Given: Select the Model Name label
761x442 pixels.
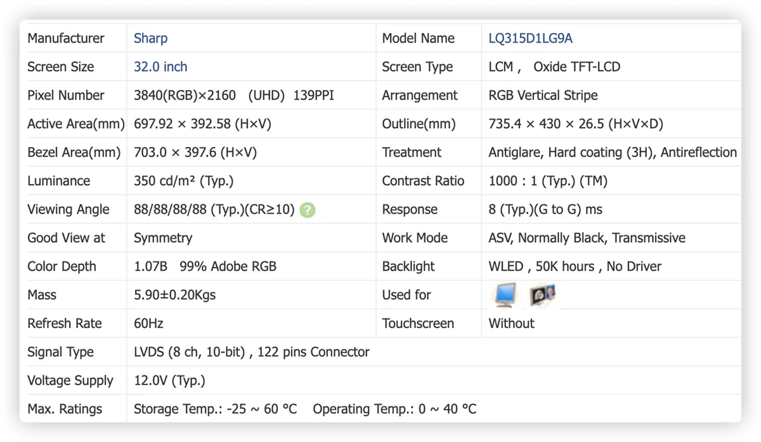Looking at the screenshot, I should (x=419, y=38).
